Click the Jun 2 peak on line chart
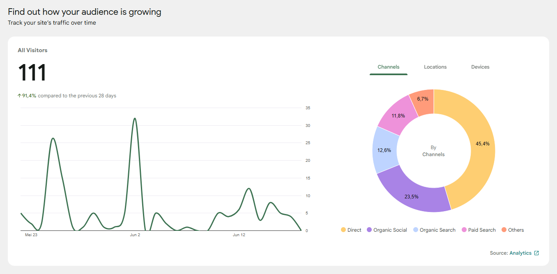The image size is (557, 274). 135,119
